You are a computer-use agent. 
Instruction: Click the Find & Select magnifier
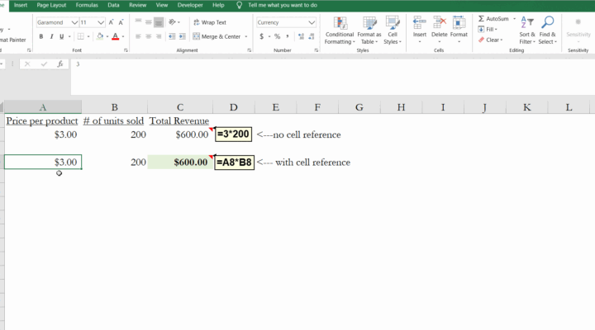pos(547,22)
